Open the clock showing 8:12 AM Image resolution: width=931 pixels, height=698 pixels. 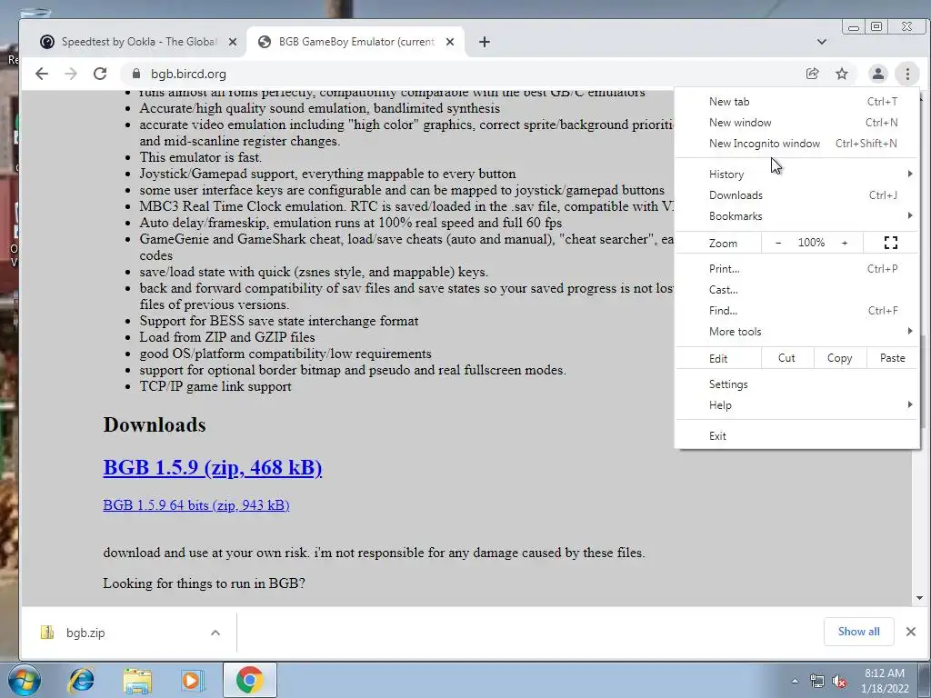pyautogui.click(x=884, y=681)
